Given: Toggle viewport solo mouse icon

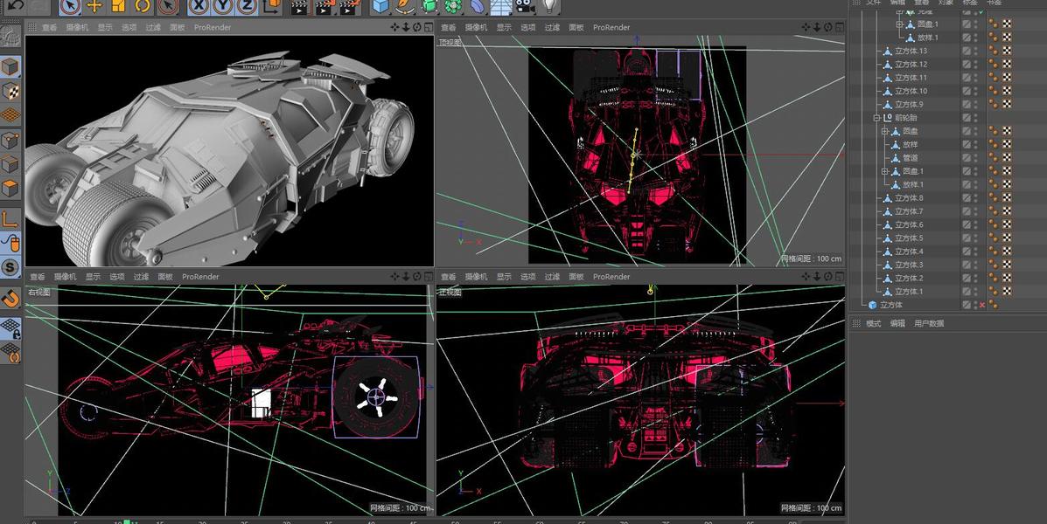Looking at the screenshot, I should coord(10,243).
